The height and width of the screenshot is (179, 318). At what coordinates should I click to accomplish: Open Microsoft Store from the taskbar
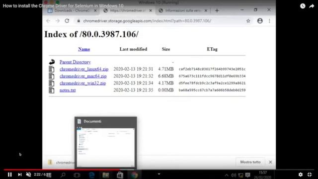tap(120, 175)
